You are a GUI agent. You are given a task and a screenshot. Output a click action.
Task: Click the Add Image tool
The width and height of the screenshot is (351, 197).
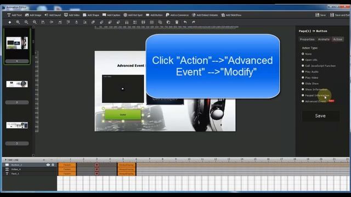point(33,15)
